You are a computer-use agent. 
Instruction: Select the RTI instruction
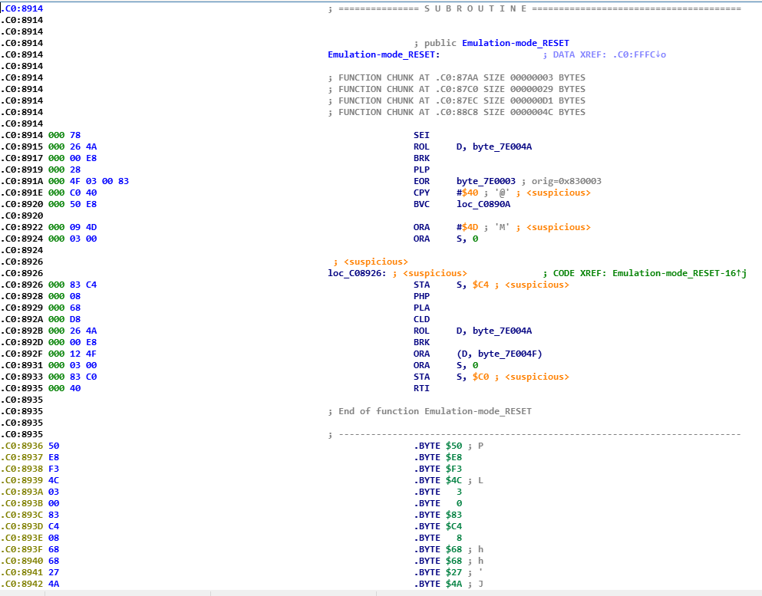pos(421,388)
